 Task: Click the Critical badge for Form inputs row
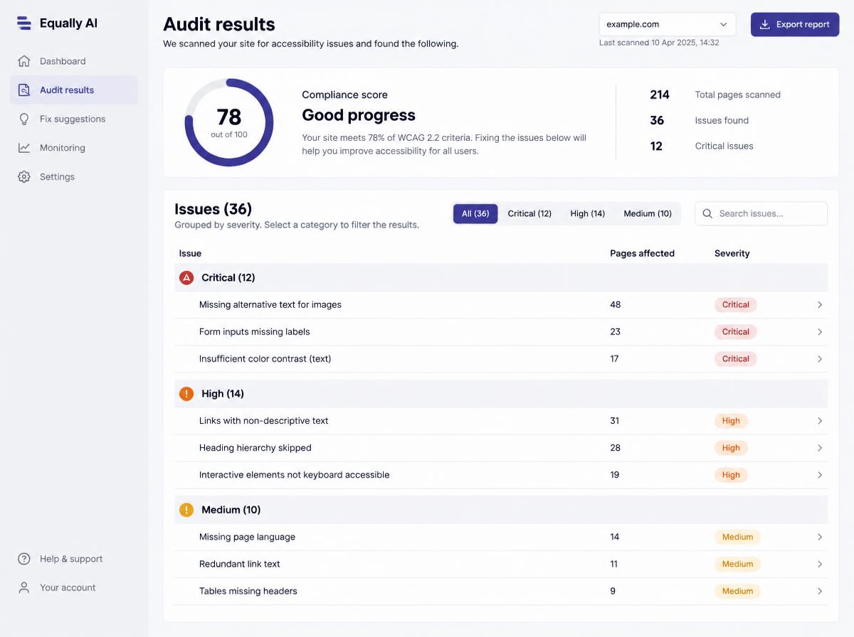[736, 332]
